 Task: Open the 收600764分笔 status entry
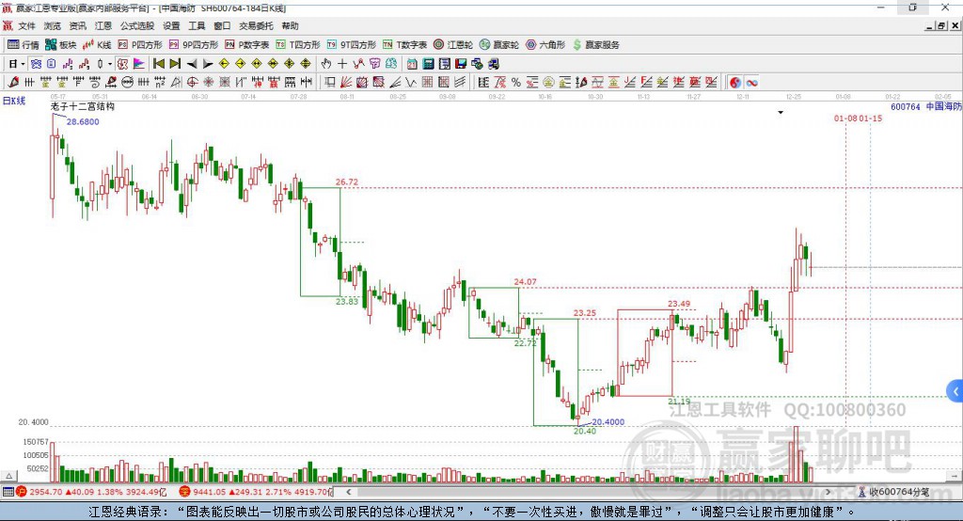894,492
